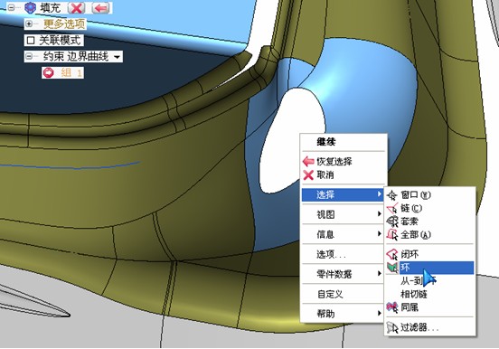Click the red back arrow icon beside 填充

pyautogui.click(x=100, y=7)
